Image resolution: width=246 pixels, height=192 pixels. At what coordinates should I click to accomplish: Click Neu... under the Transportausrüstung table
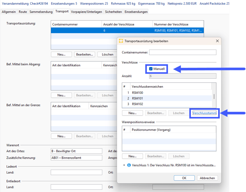tap(61, 55)
